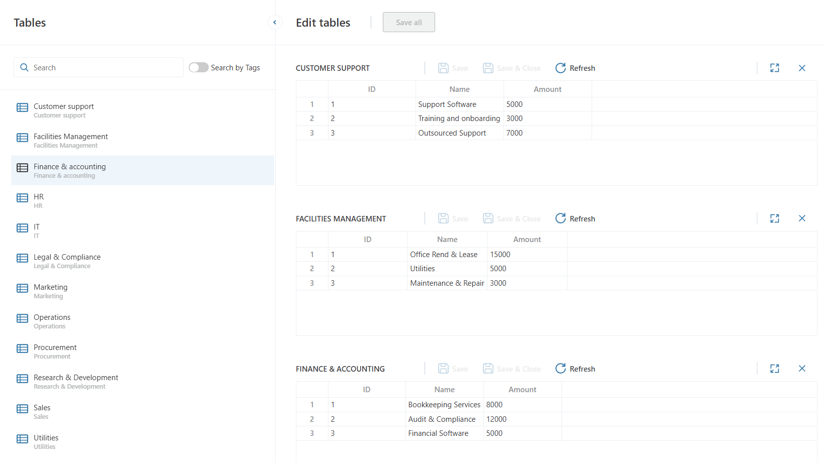Close the Customer Support table panel
823x463 pixels.
(x=802, y=68)
